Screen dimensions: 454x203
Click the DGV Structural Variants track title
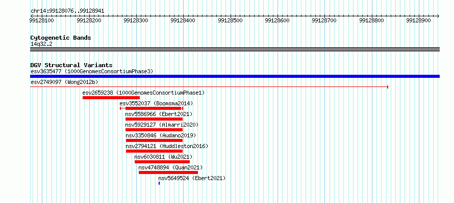click(x=71, y=65)
